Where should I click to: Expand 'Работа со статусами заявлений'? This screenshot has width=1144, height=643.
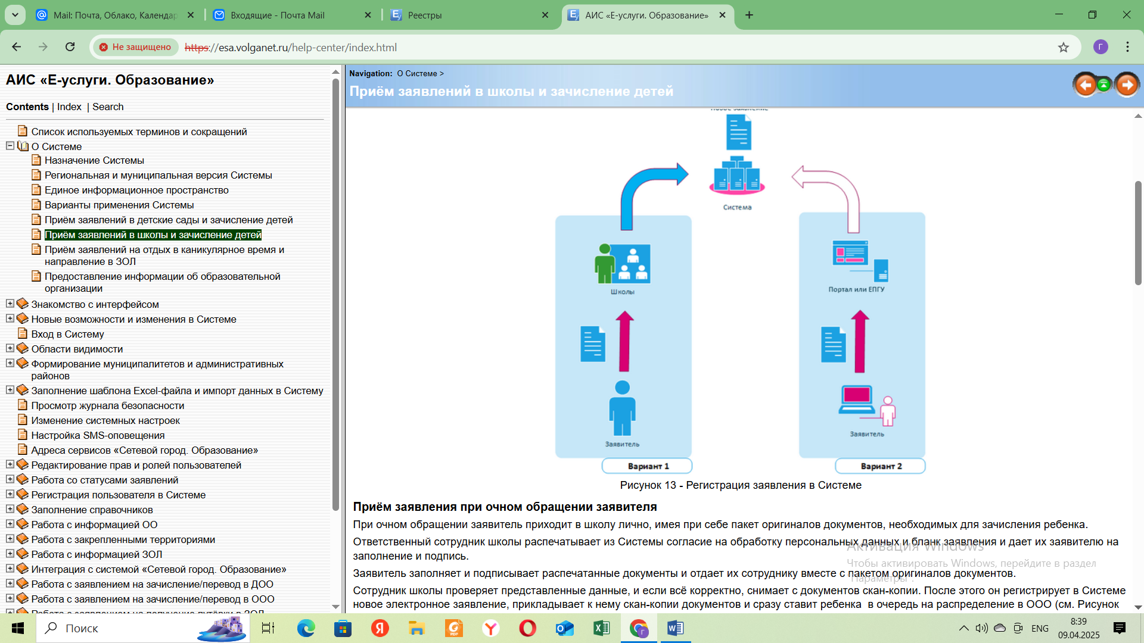click(10, 479)
